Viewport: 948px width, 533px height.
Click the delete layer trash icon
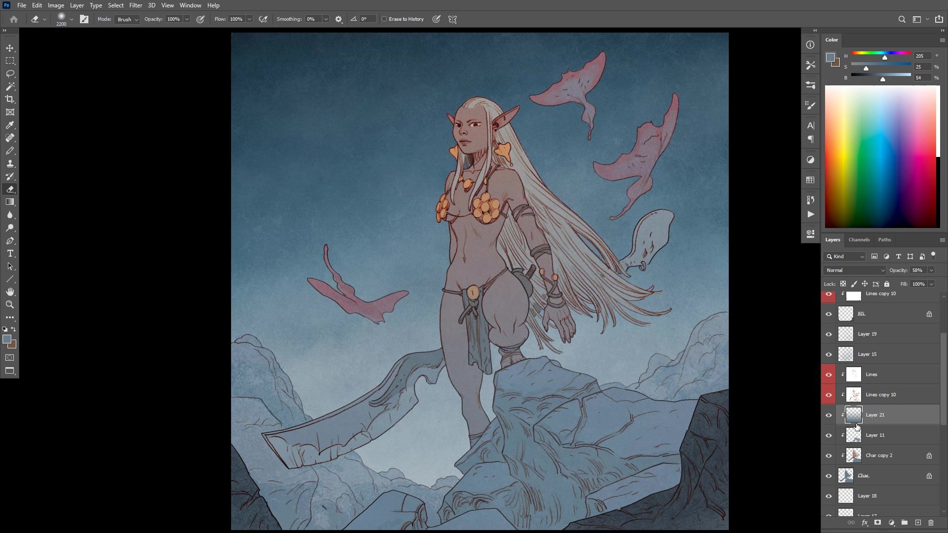coord(931,523)
